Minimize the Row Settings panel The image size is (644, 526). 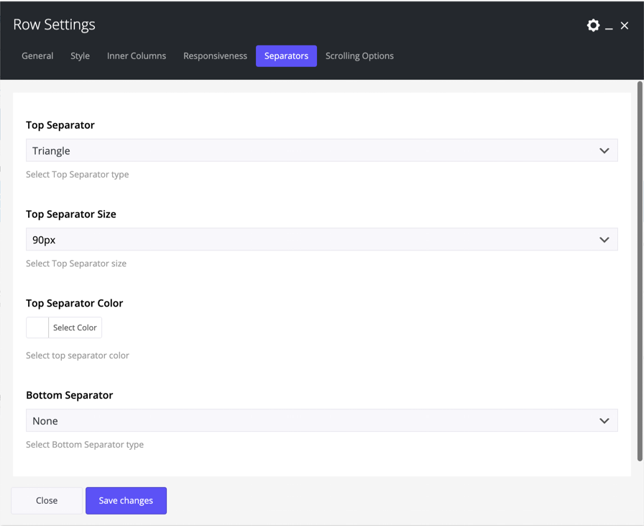click(609, 26)
